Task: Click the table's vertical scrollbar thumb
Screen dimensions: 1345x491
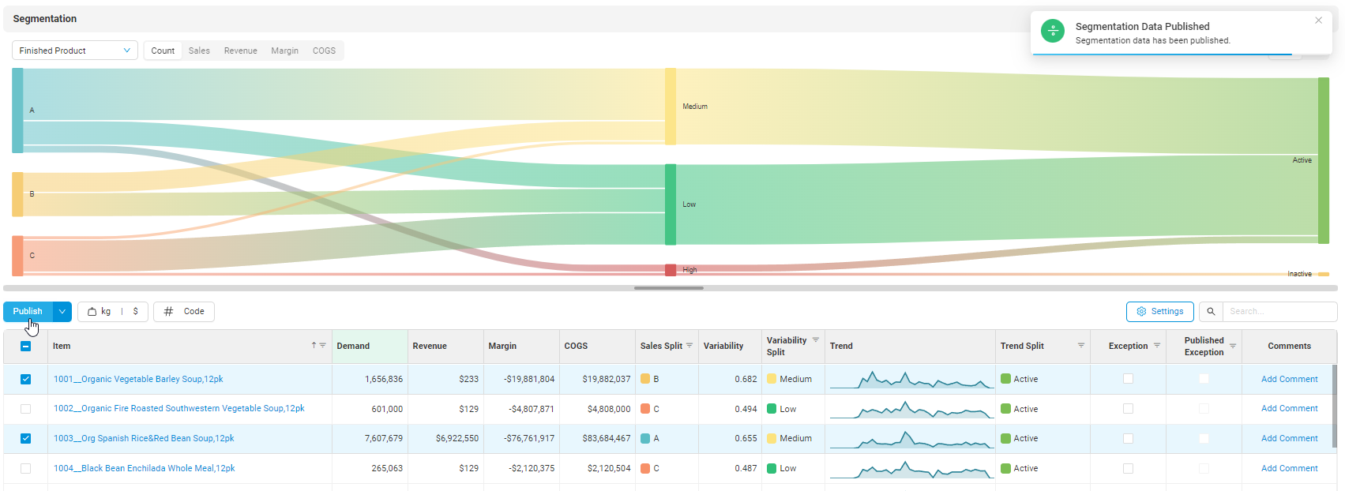Action: coord(1334,405)
